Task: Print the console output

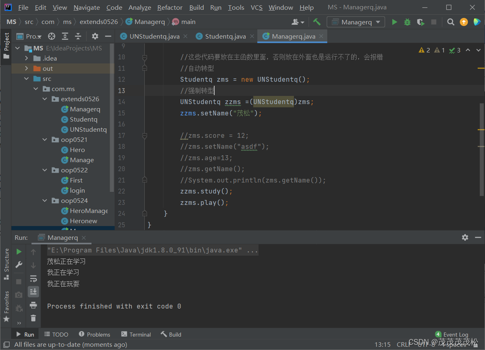Action: point(33,305)
